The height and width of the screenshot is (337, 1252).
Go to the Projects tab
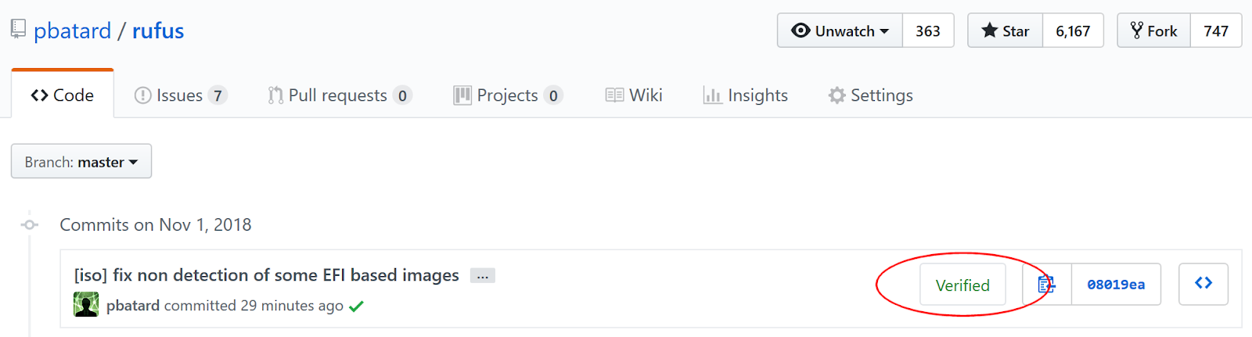coord(508,95)
